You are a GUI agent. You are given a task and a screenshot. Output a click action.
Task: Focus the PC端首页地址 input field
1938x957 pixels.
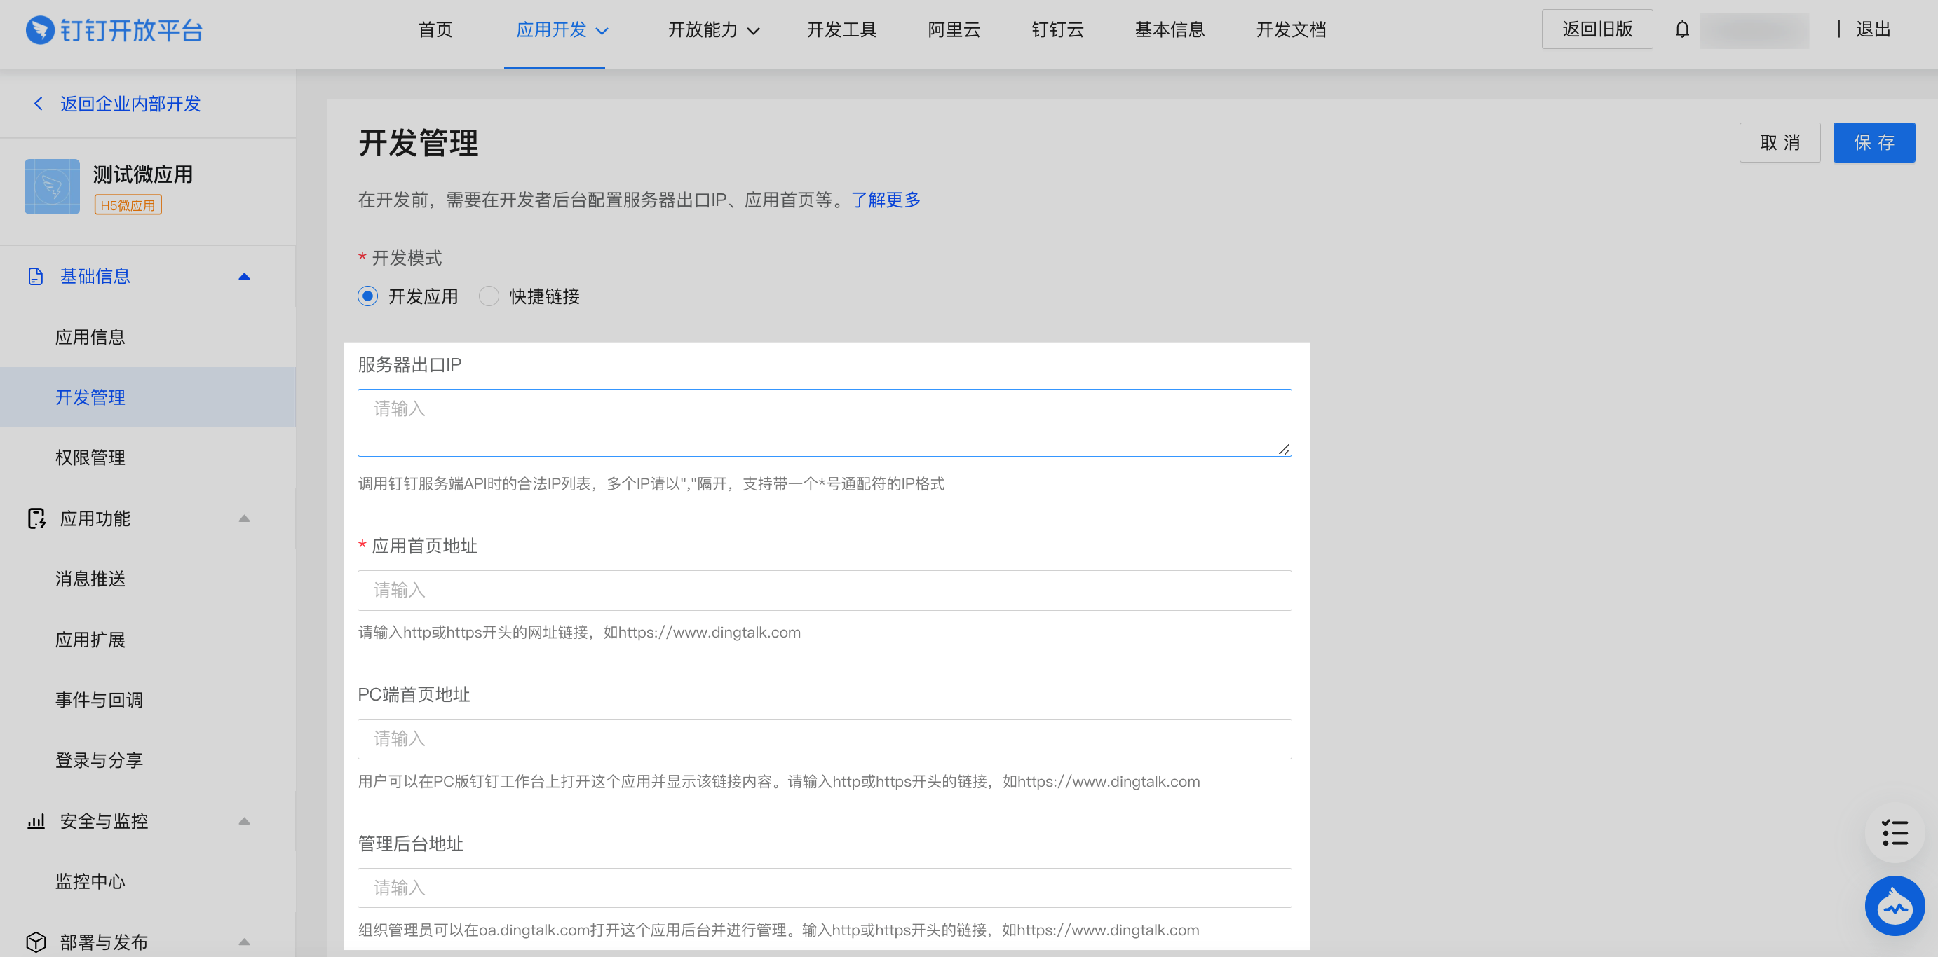(x=825, y=739)
